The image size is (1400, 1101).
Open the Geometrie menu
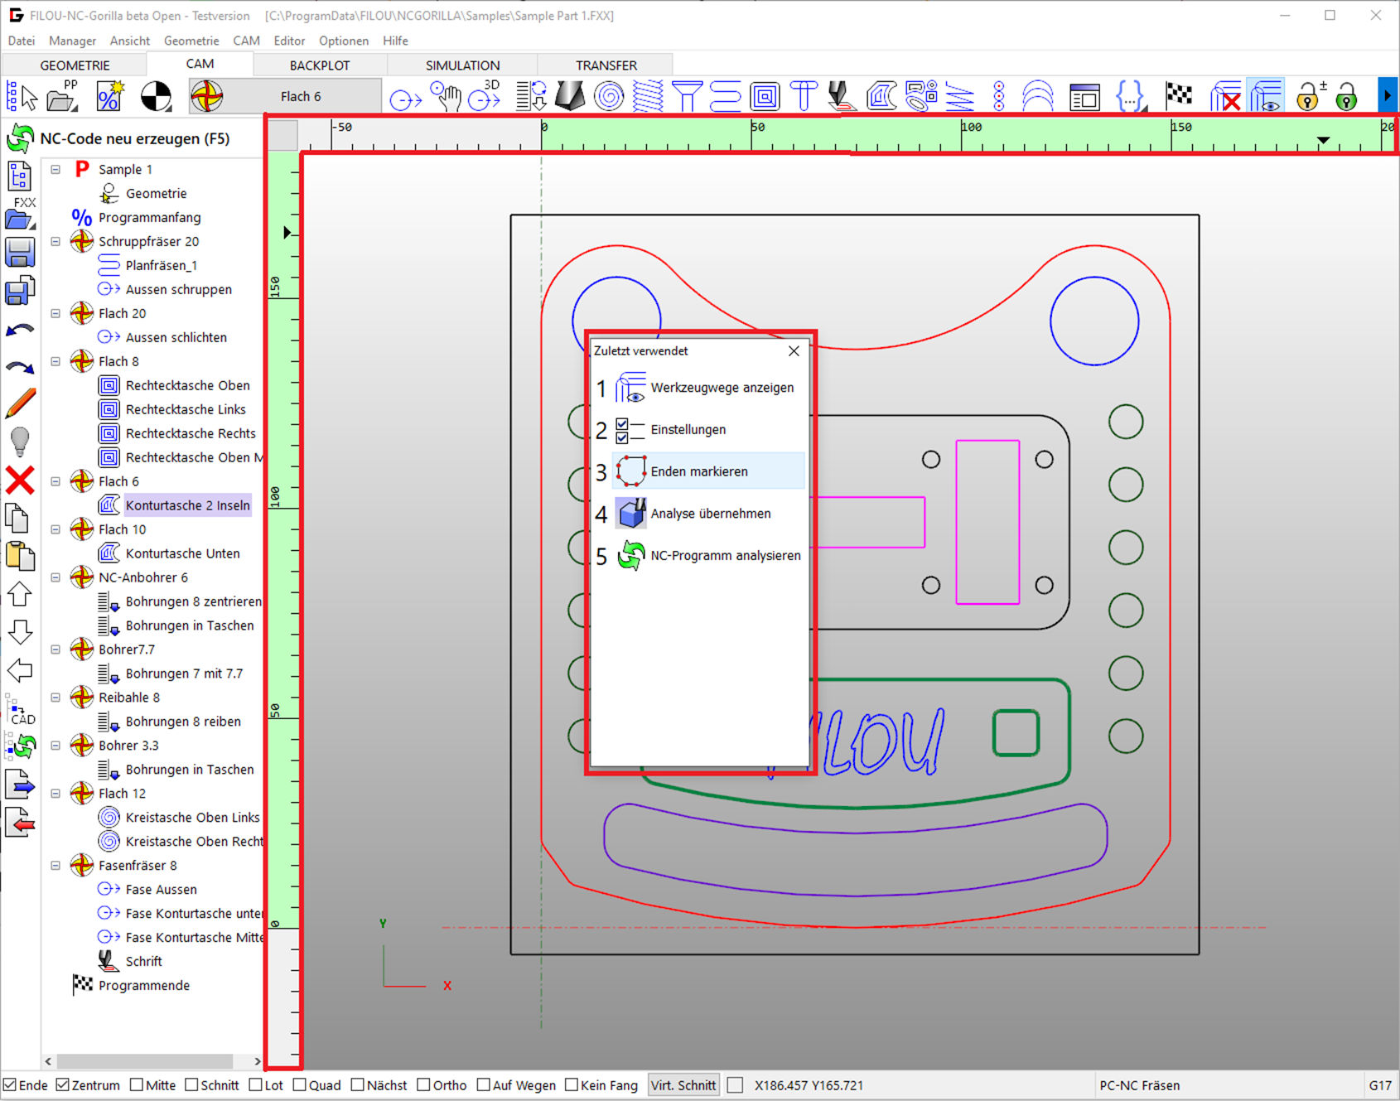click(x=191, y=41)
